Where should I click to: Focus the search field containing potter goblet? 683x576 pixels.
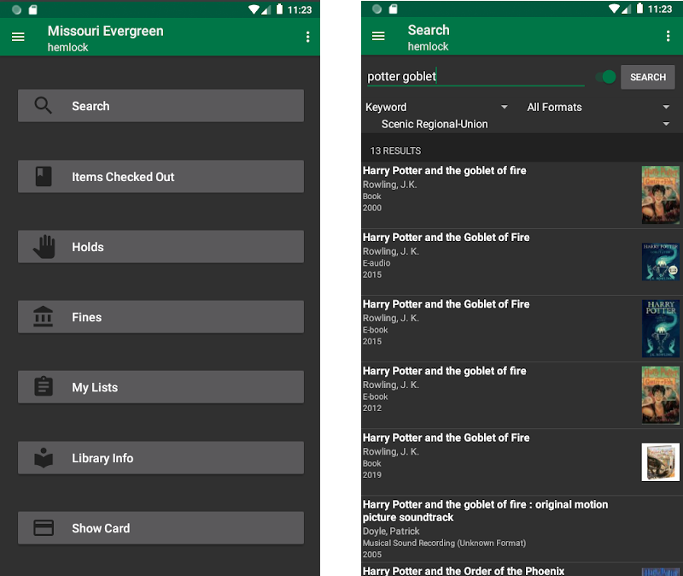pos(476,77)
